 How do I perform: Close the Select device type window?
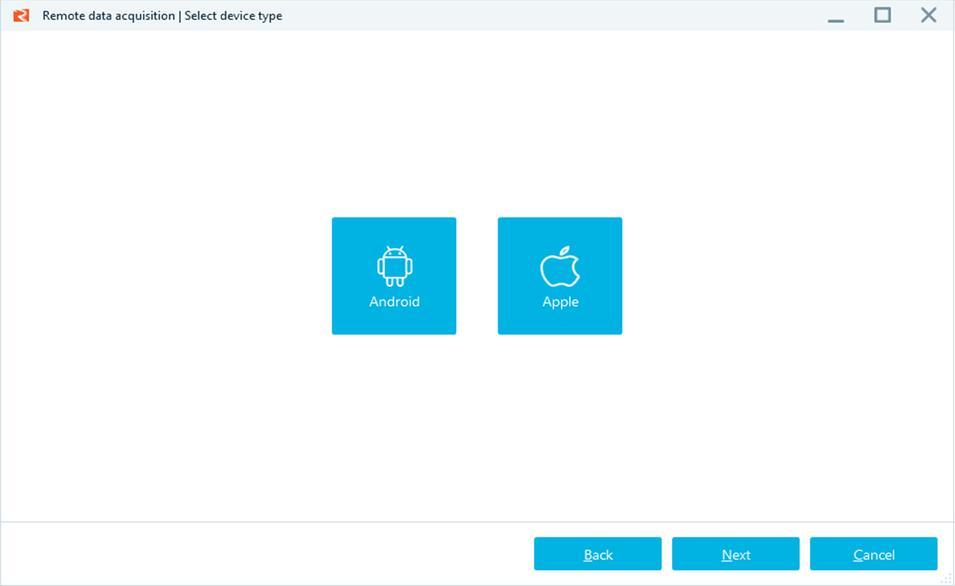point(928,15)
